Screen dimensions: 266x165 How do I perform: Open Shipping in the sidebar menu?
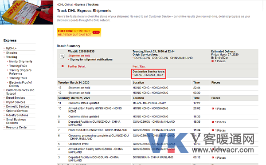click(12, 53)
